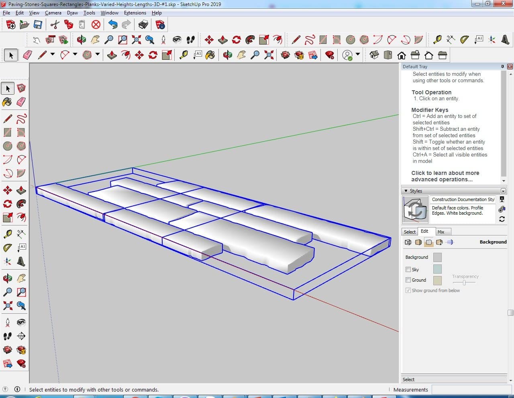The image size is (514, 398).
Task: Click the Measurements input box
Action: pyautogui.click(x=471, y=390)
